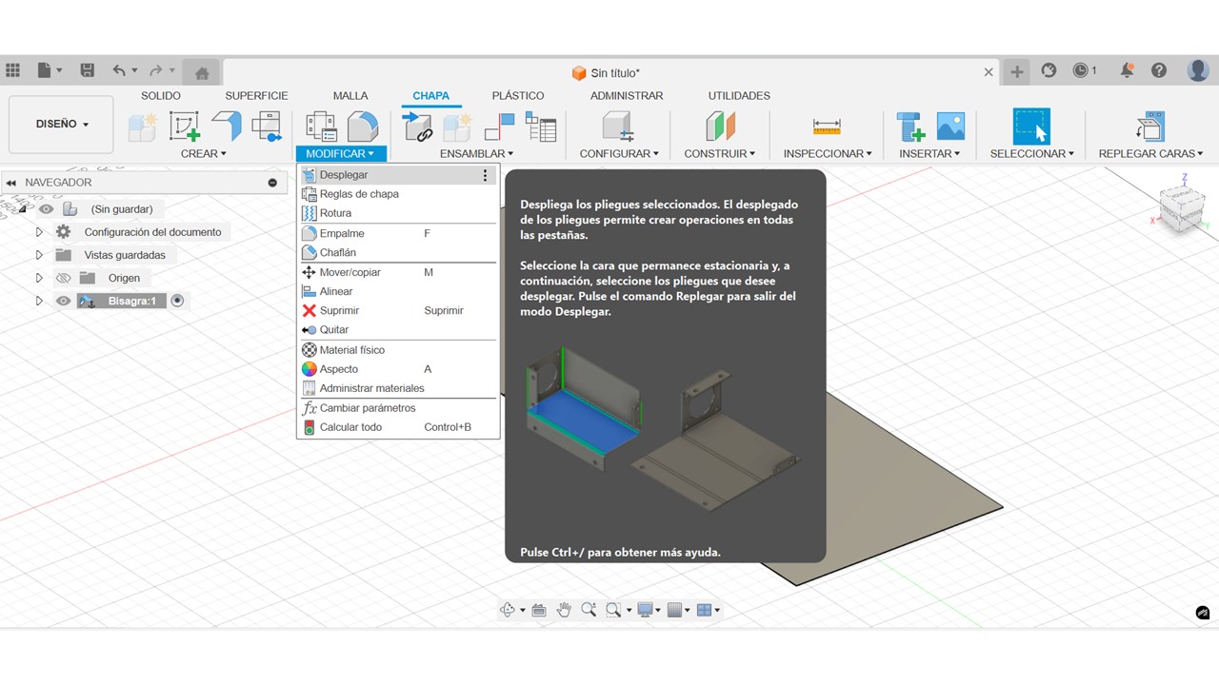Expand the CREAR dropdown menu
Viewport: 1219px width, 685px height.
click(203, 153)
